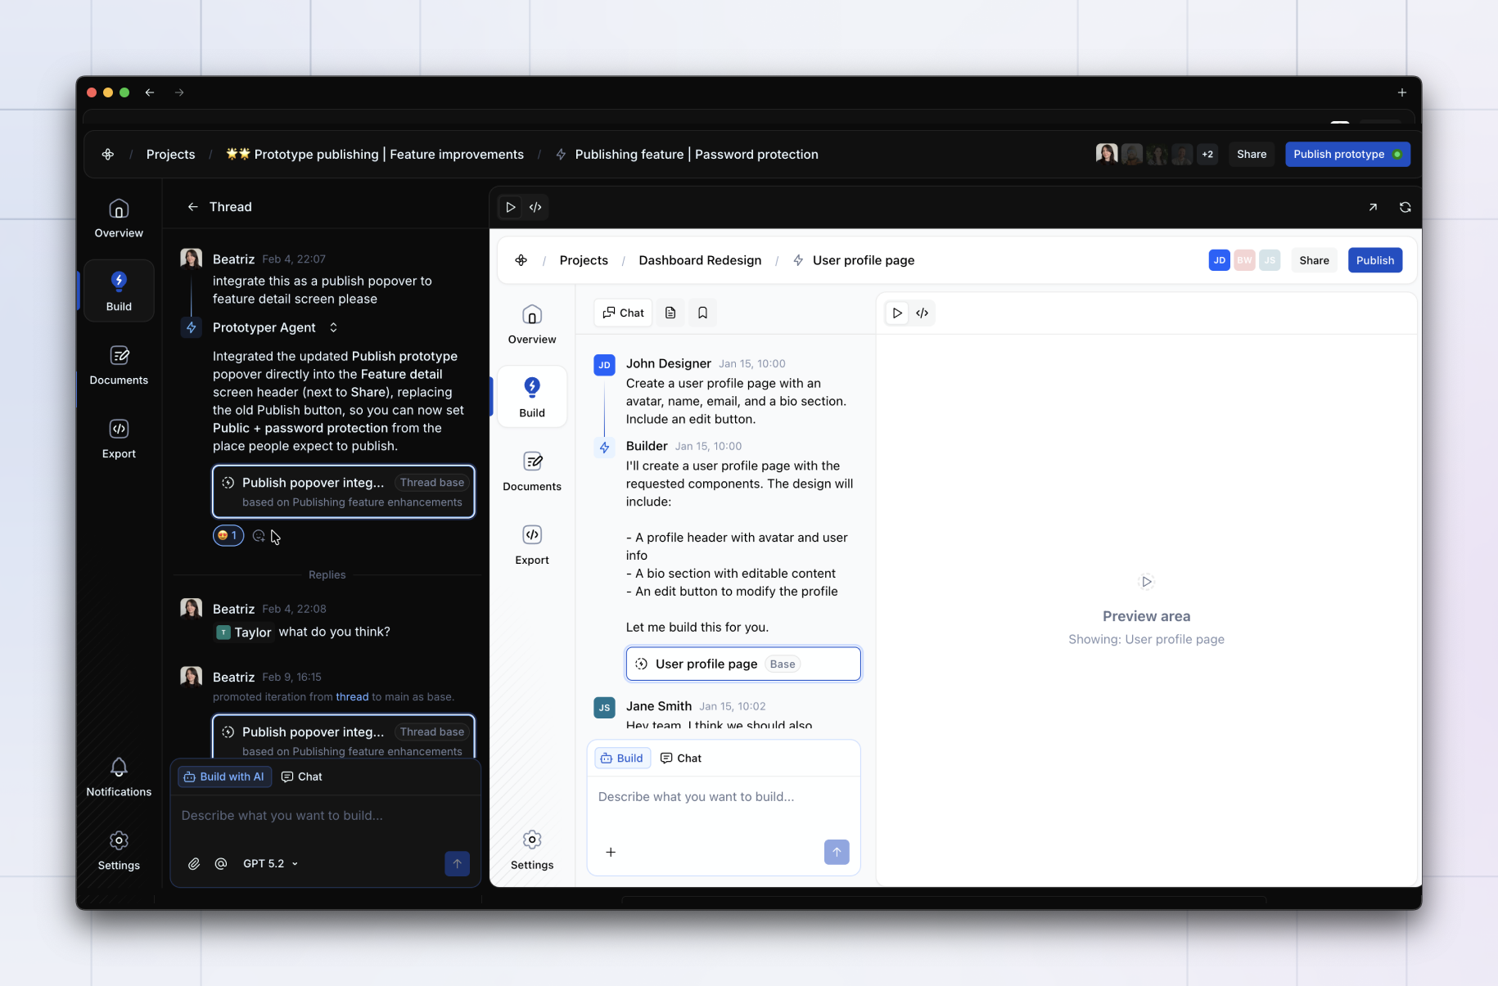Switch the light preview pane to code view
The width and height of the screenshot is (1498, 986).
pyautogui.click(x=922, y=313)
